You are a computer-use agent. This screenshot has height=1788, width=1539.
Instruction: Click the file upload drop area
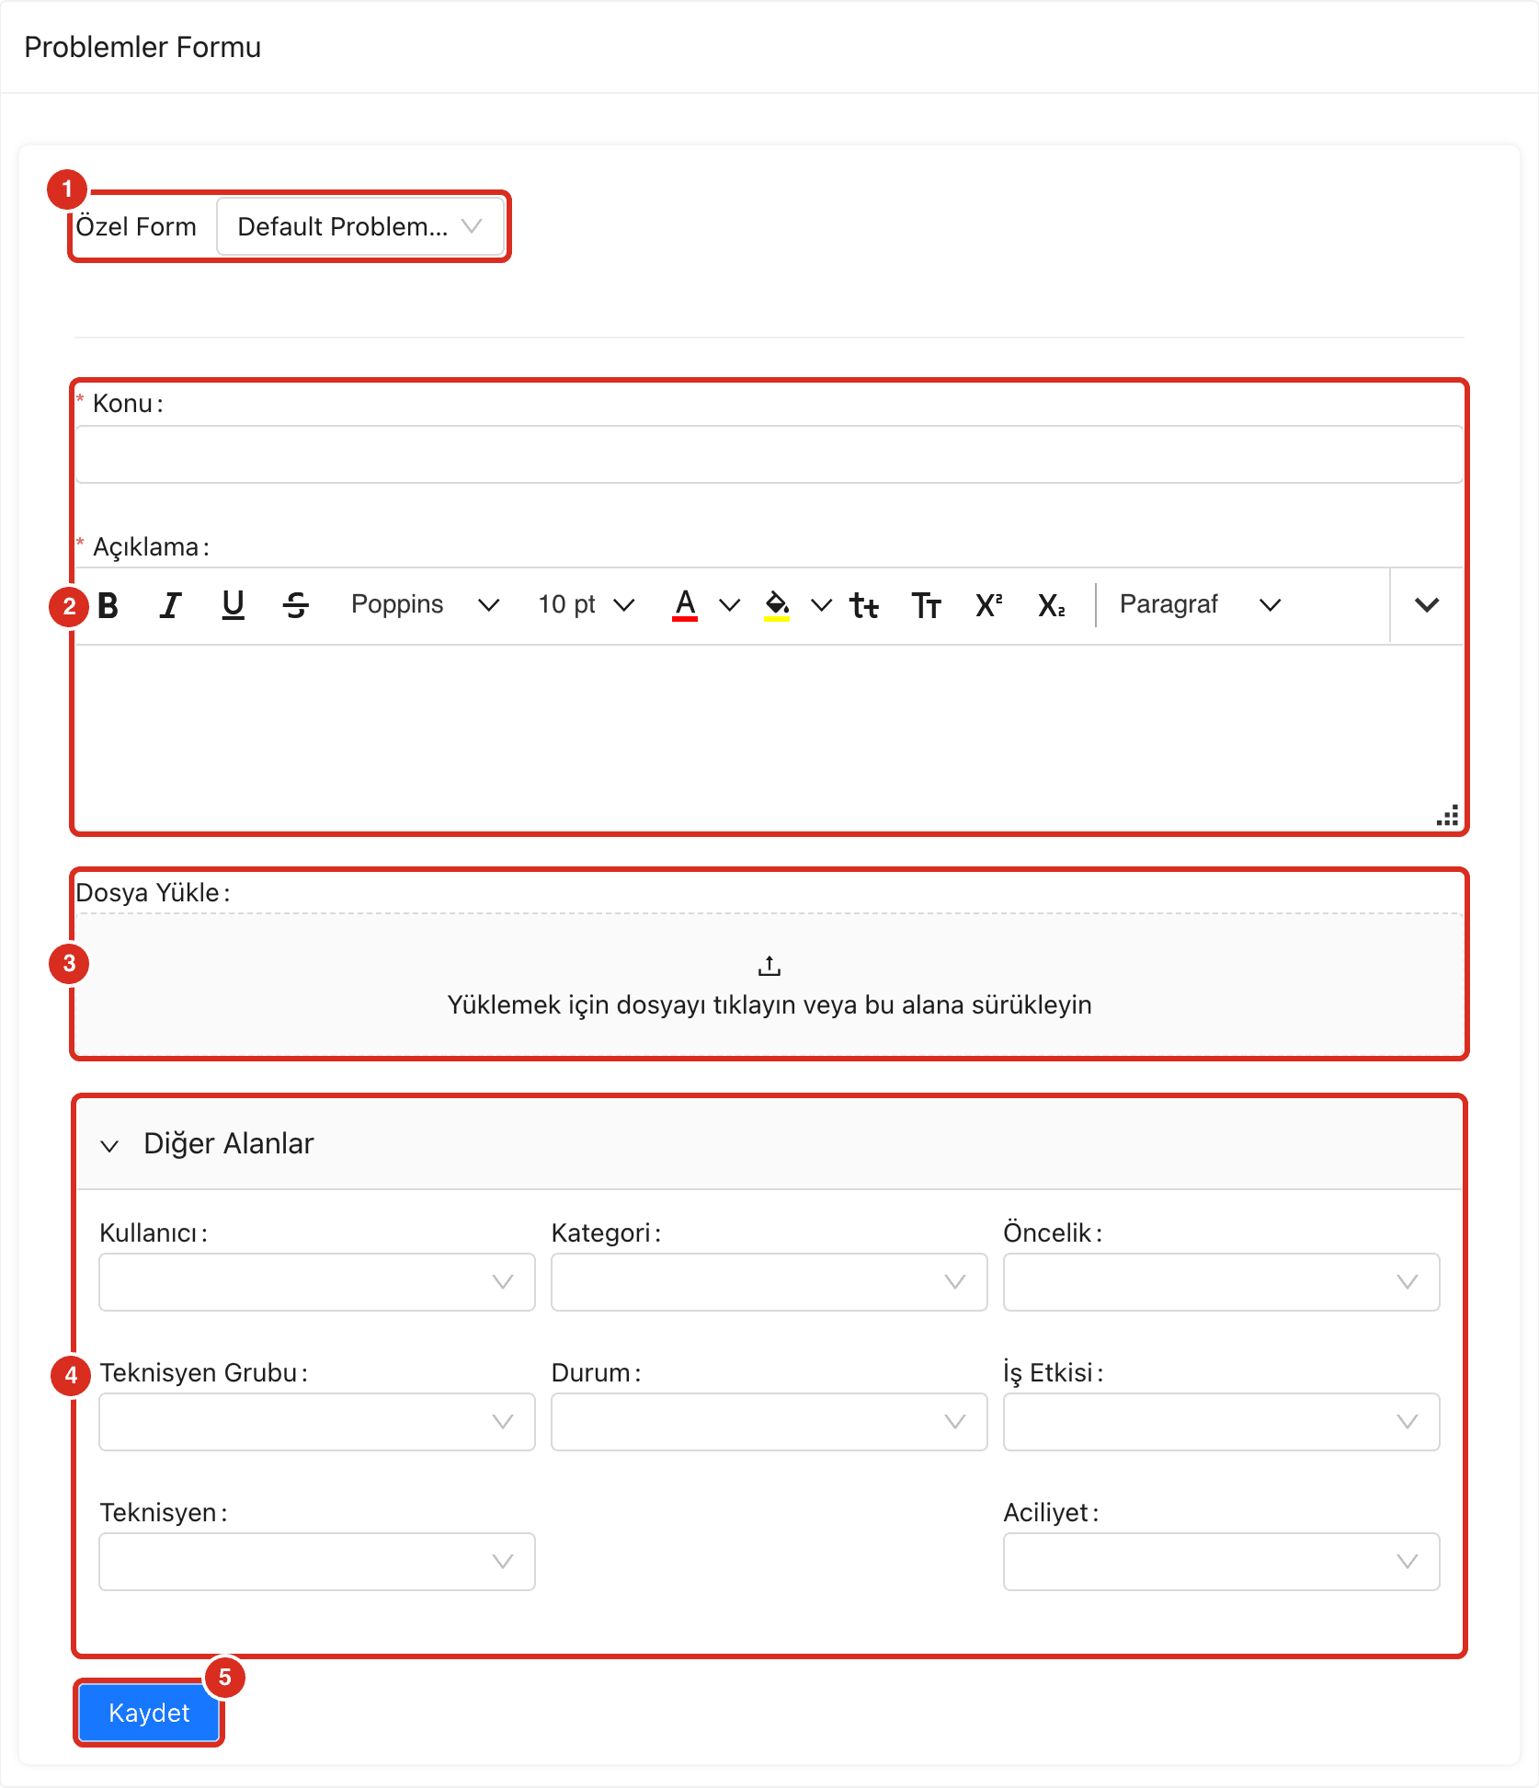(x=769, y=984)
